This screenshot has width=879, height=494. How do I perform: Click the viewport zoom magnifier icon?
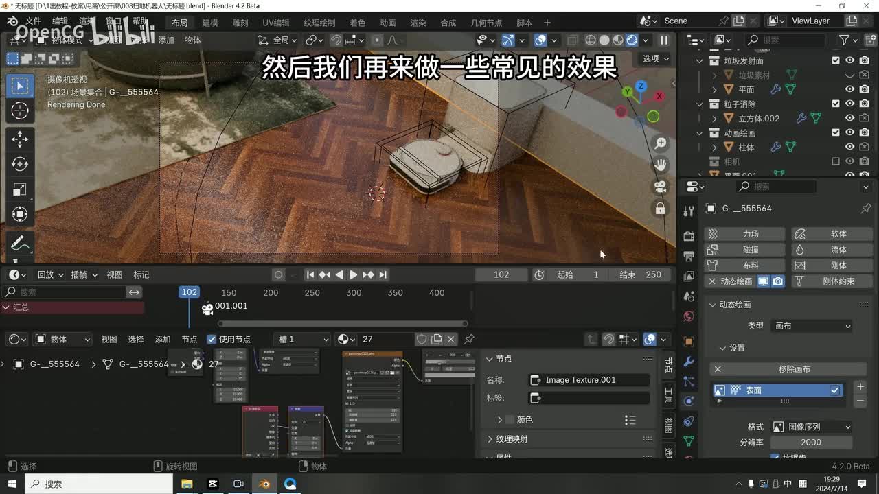[660, 143]
